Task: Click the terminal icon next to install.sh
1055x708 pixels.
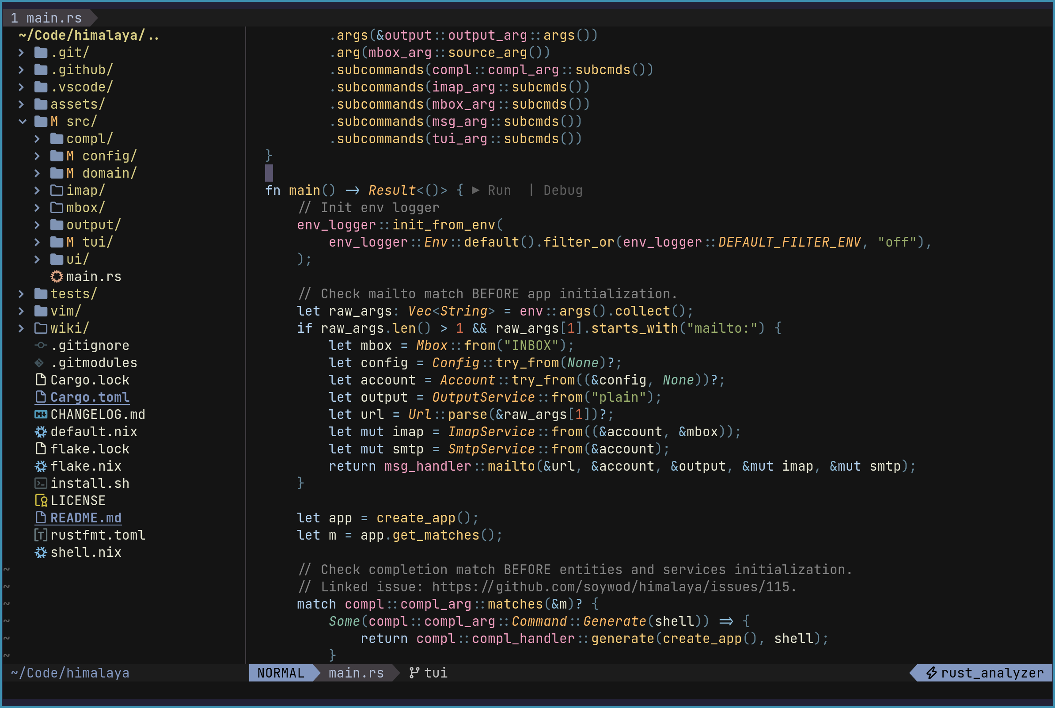Action: click(41, 483)
